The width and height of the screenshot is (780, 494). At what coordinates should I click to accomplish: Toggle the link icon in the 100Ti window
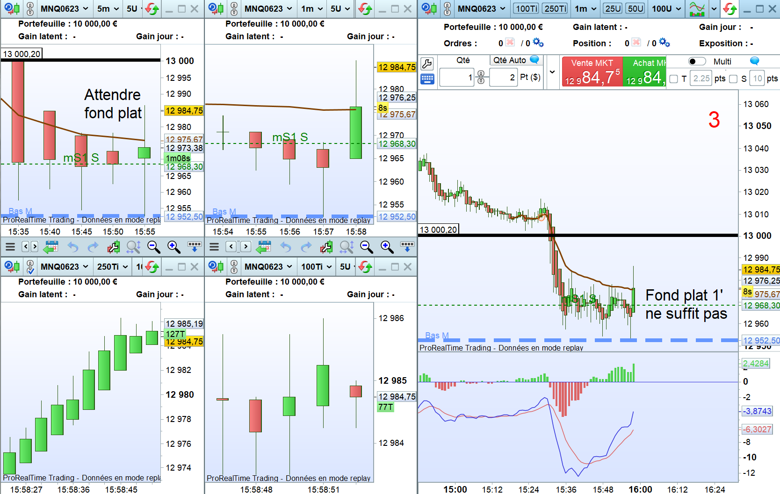(234, 267)
